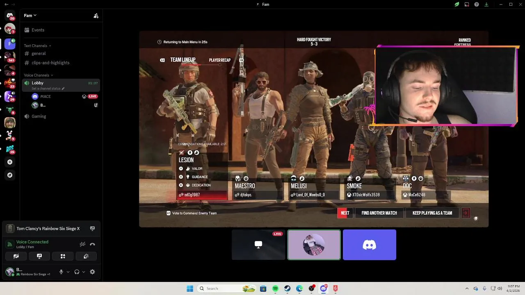The image size is (525, 295).
Task: Open the Fam server icon with F
Action: point(10,43)
